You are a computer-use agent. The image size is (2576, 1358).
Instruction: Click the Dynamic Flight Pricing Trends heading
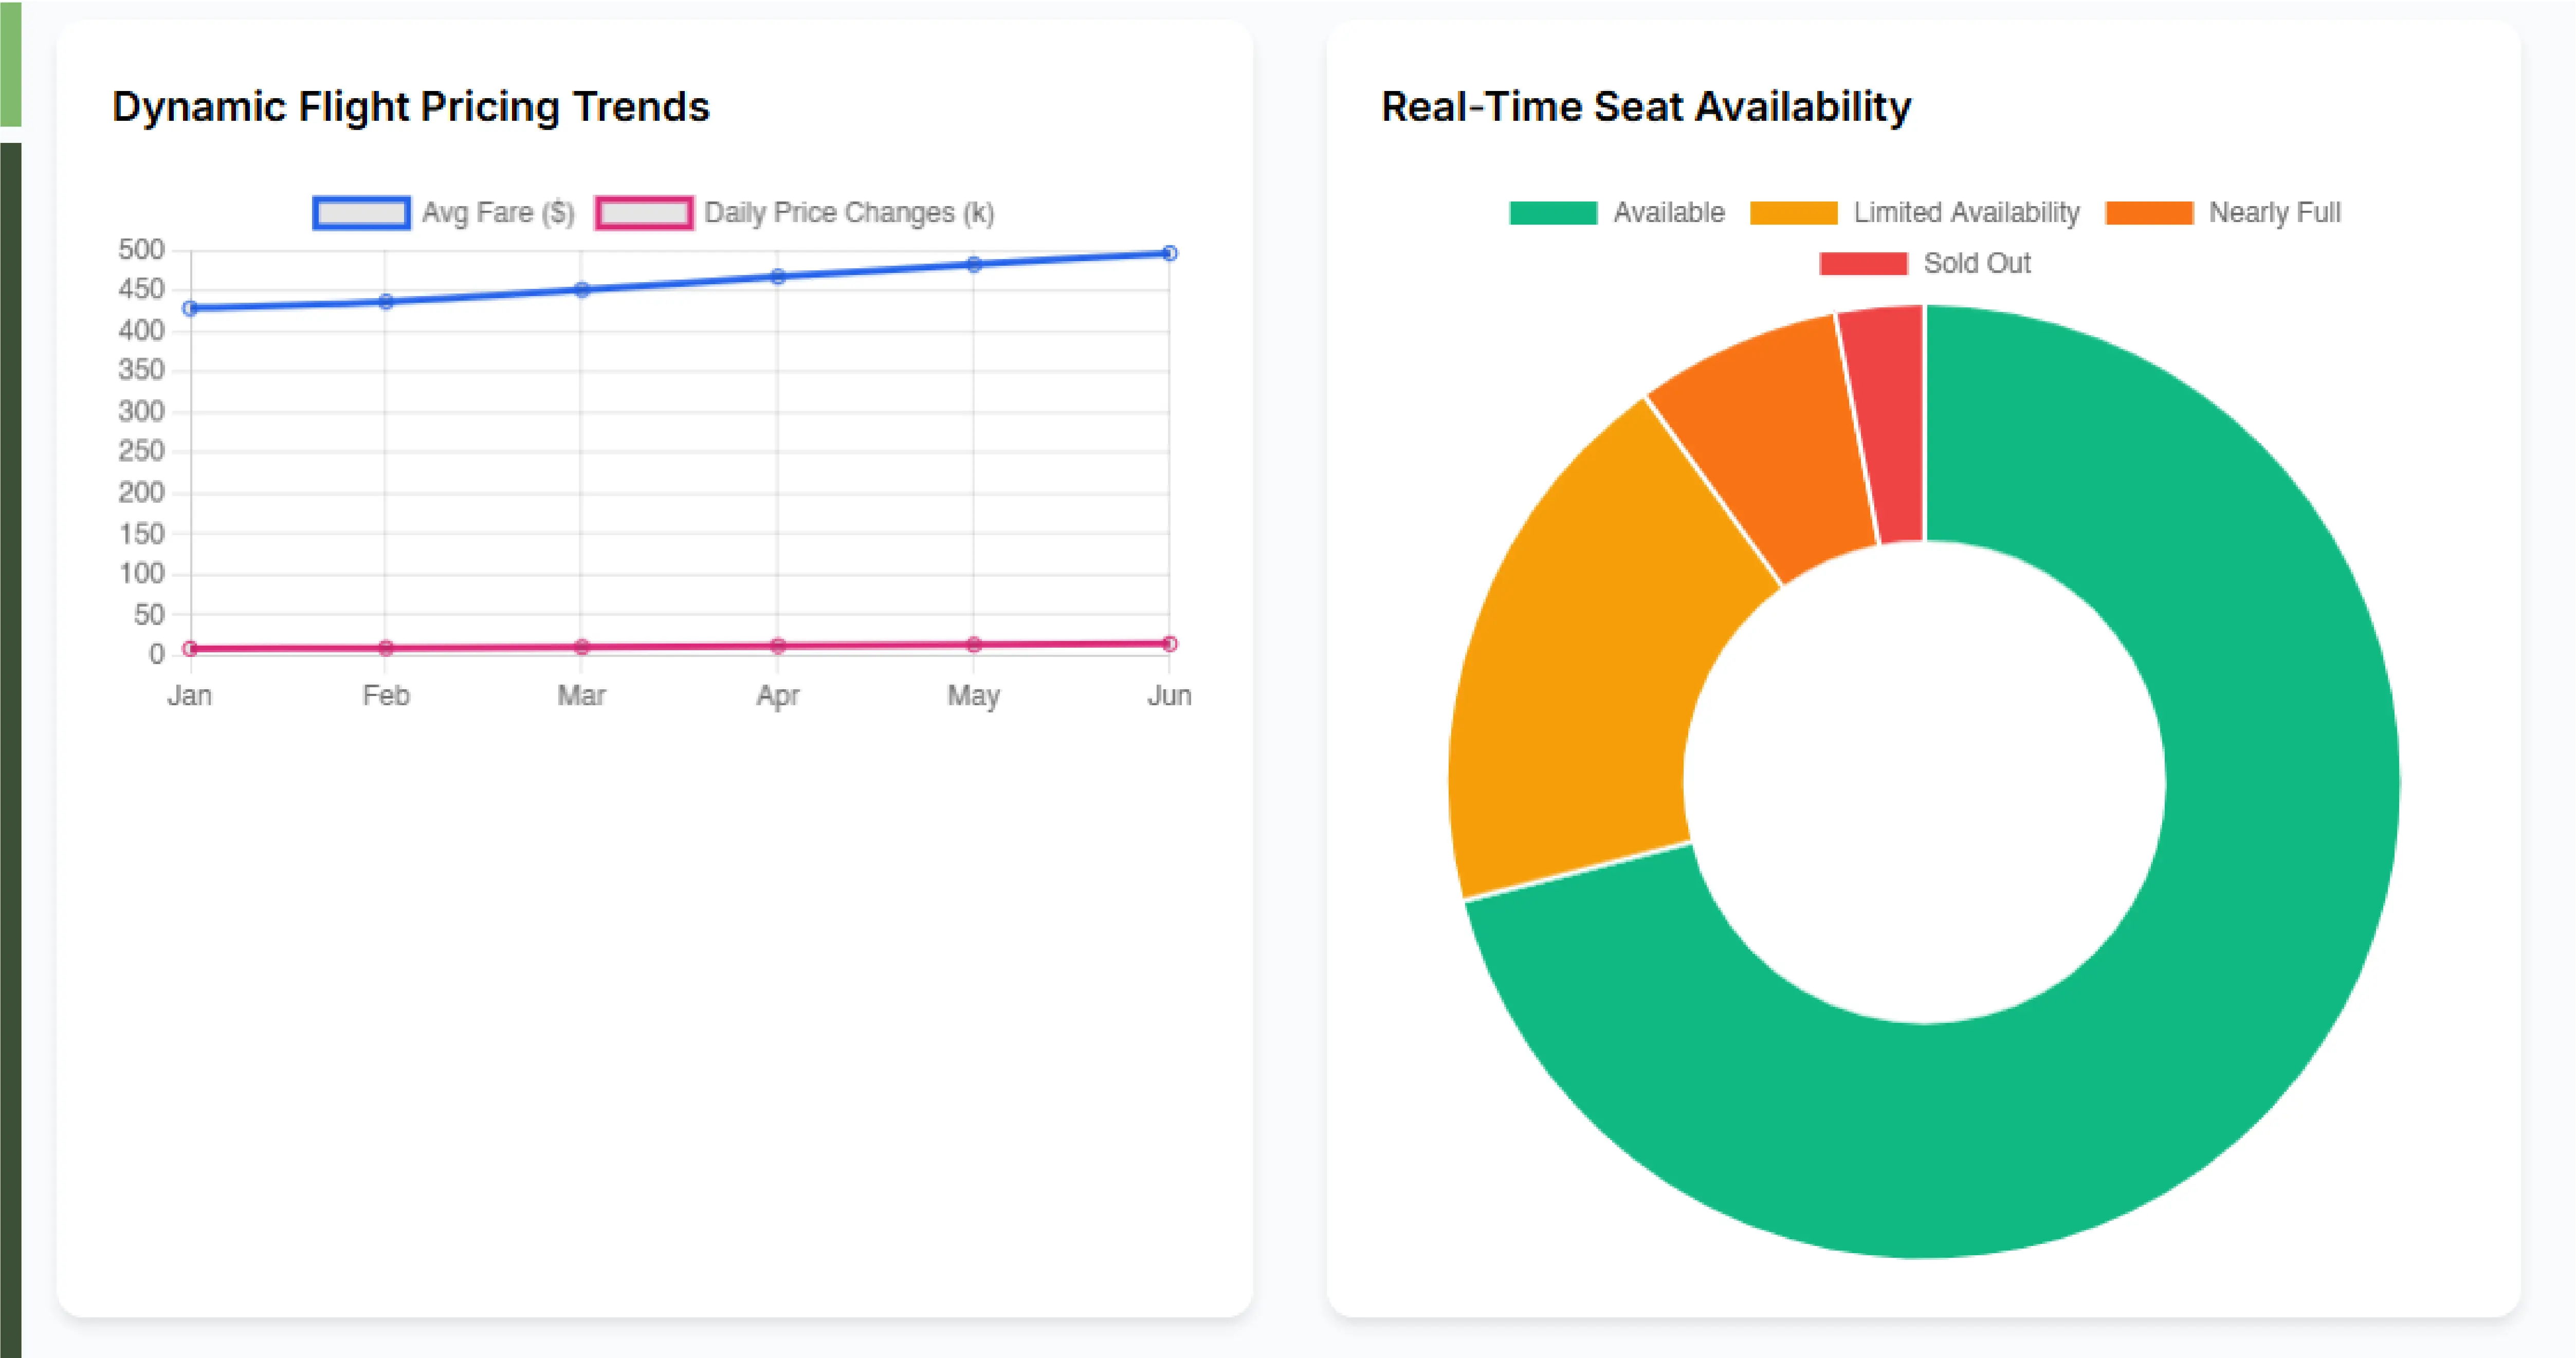[x=411, y=107]
